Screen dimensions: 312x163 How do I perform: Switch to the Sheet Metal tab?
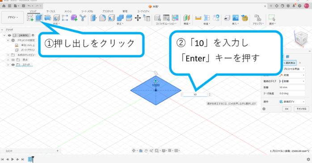pos(87,11)
